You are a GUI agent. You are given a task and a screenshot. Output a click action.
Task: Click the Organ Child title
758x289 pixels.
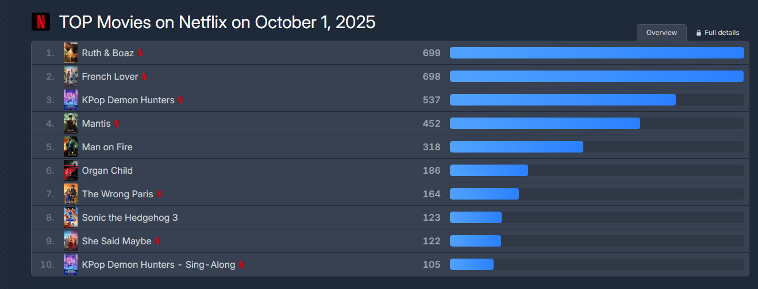(x=107, y=171)
